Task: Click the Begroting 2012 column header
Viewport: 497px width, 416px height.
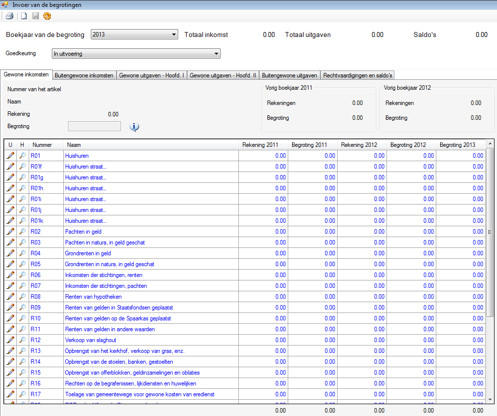Action: (412, 145)
